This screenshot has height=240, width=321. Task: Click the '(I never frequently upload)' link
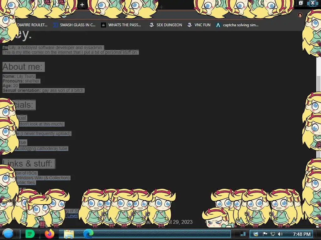coord(46,133)
